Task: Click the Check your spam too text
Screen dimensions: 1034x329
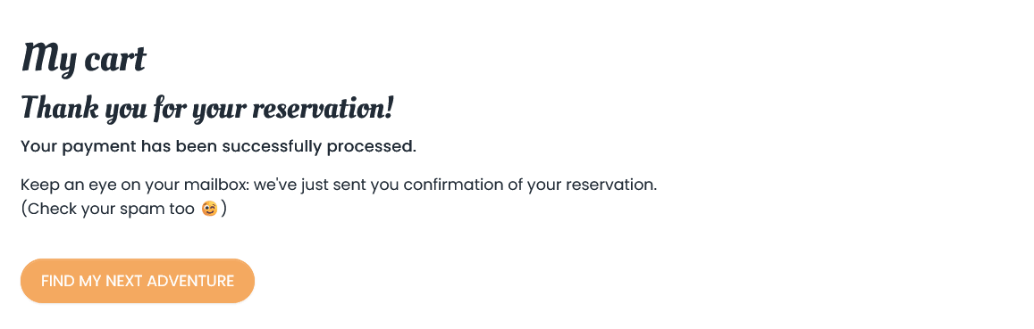Action: (x=108, y=210)
